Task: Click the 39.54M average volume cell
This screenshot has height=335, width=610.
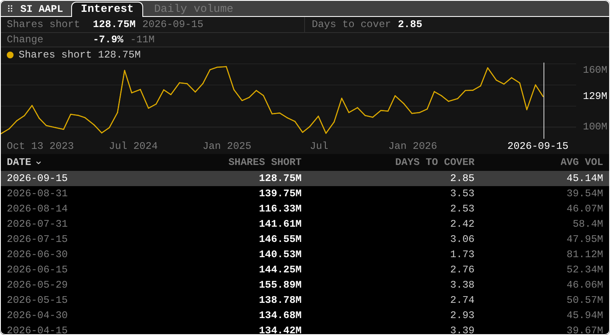Action: 585,193
